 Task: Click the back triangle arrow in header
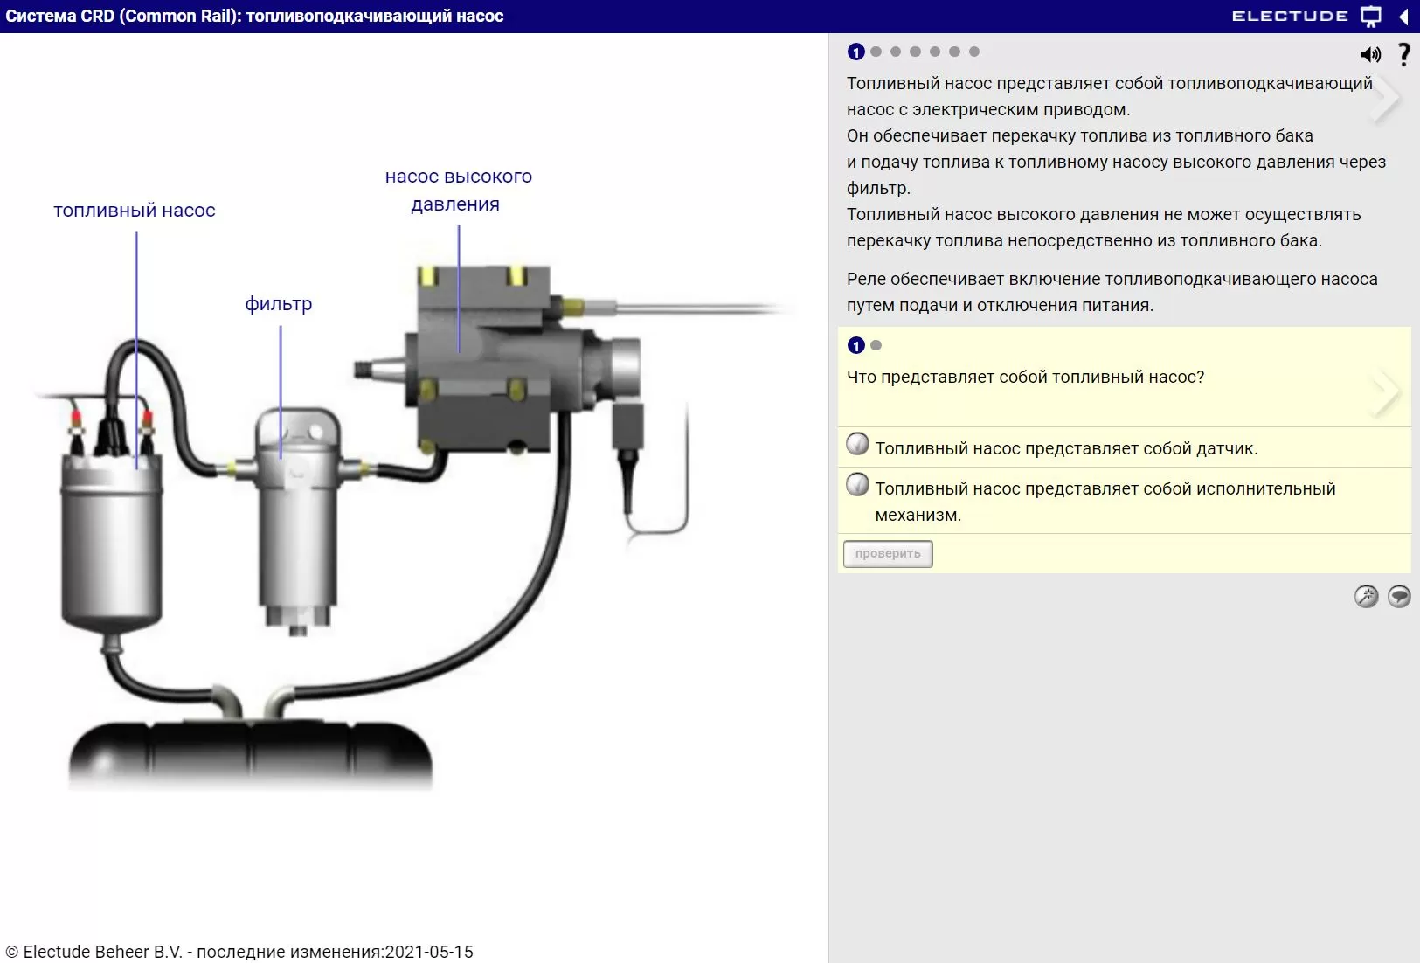[1403, 17]
